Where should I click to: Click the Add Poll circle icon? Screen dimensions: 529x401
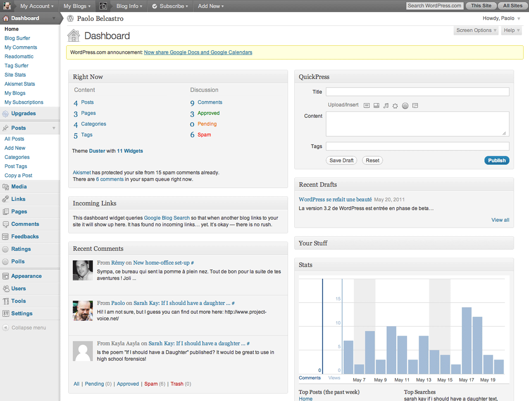tap(405, 106)
